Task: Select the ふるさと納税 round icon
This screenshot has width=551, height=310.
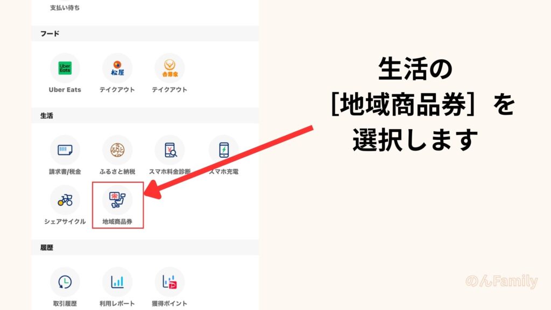Action: point(117,150)
